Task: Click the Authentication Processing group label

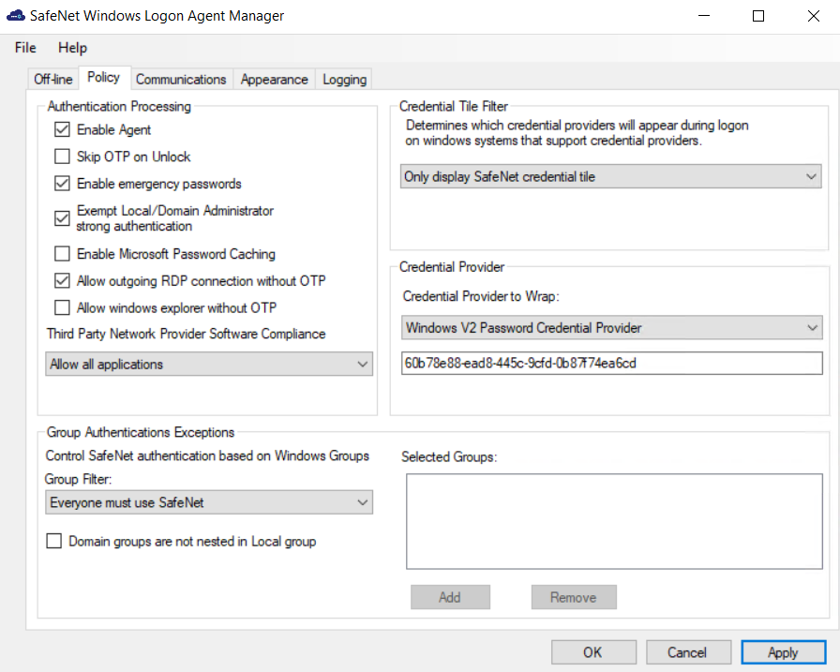Action: point(119,107)
